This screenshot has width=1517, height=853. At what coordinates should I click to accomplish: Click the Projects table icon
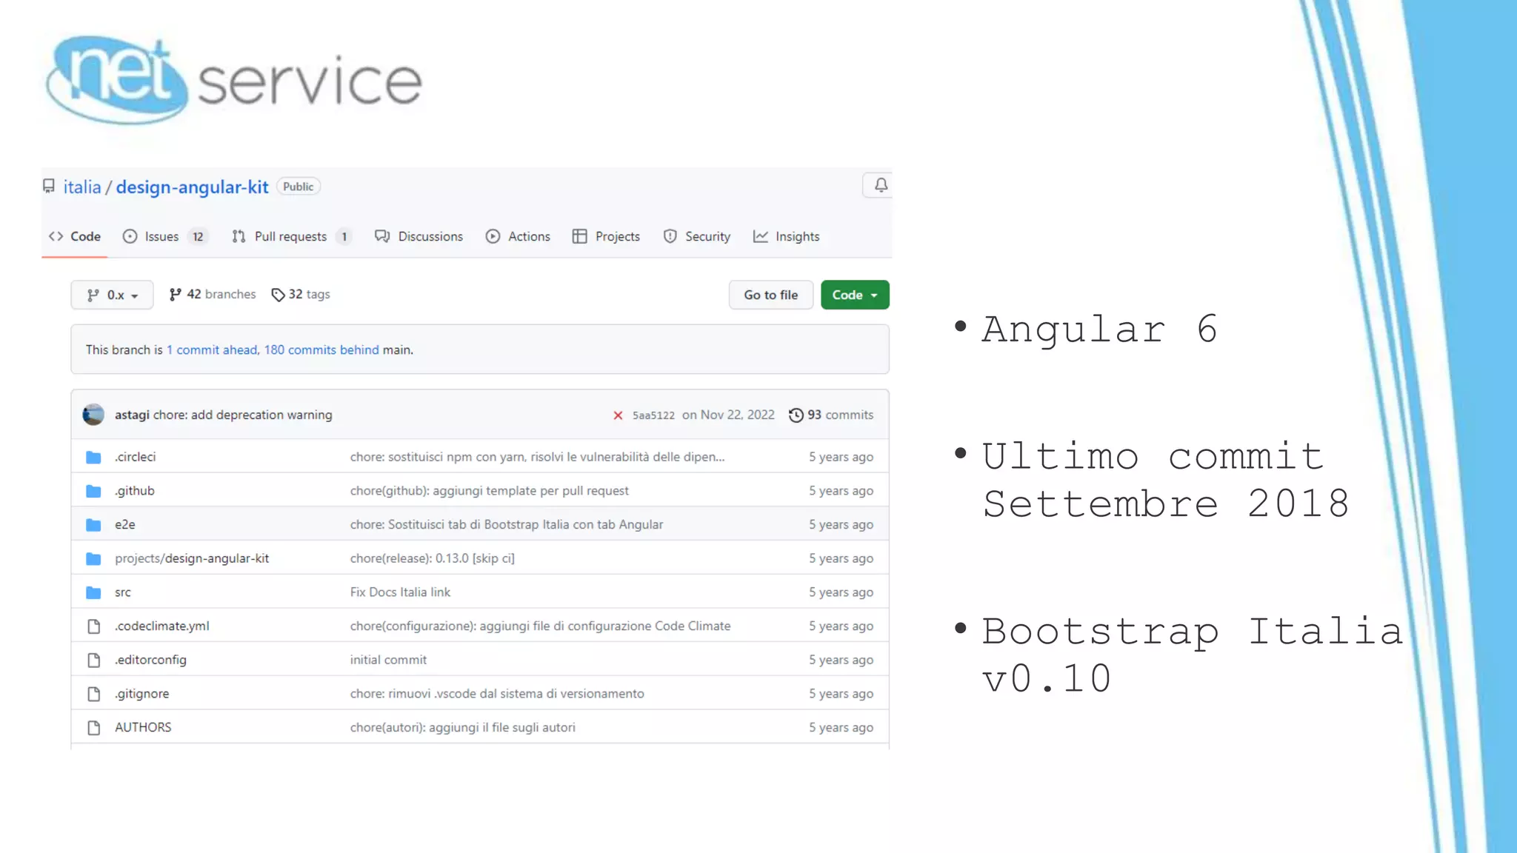pyautogui.click(x=580, y=236)
